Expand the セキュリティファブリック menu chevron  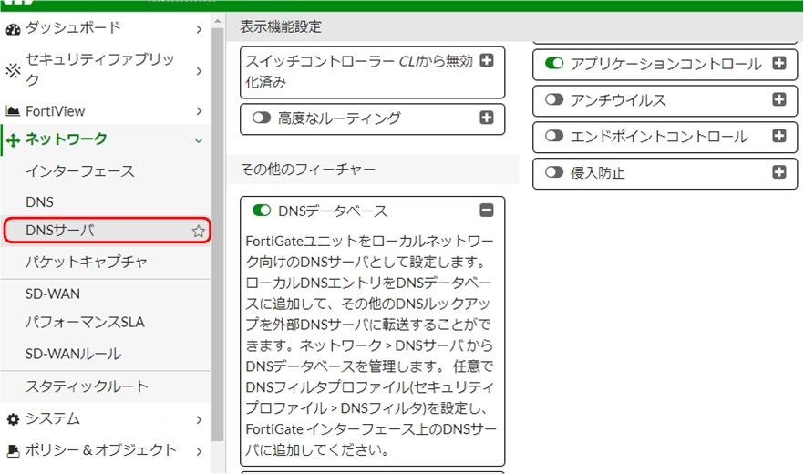(x=199, y=71)
